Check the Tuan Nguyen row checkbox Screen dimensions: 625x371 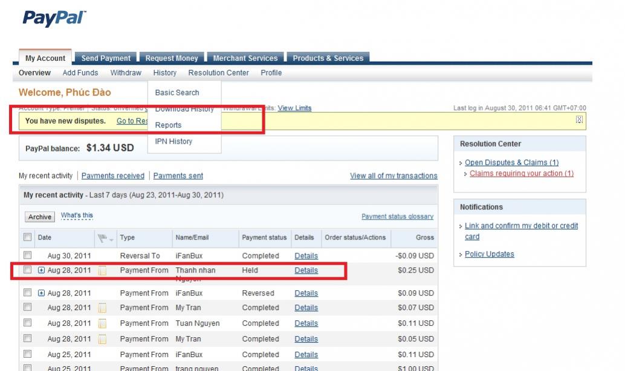tap(28, 323)
